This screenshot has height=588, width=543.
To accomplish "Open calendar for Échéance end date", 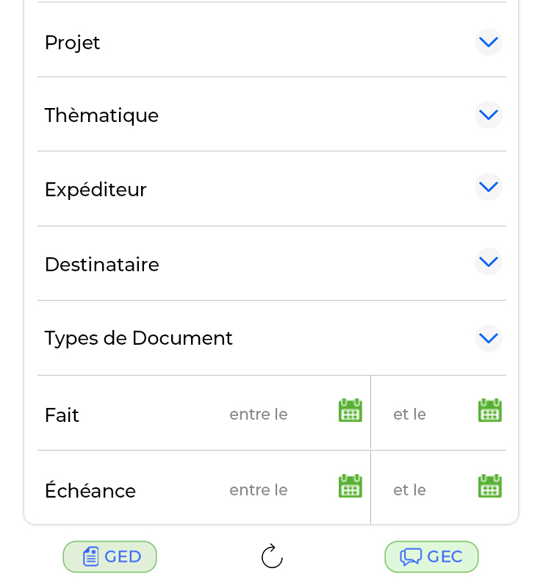I will [490, 486].
